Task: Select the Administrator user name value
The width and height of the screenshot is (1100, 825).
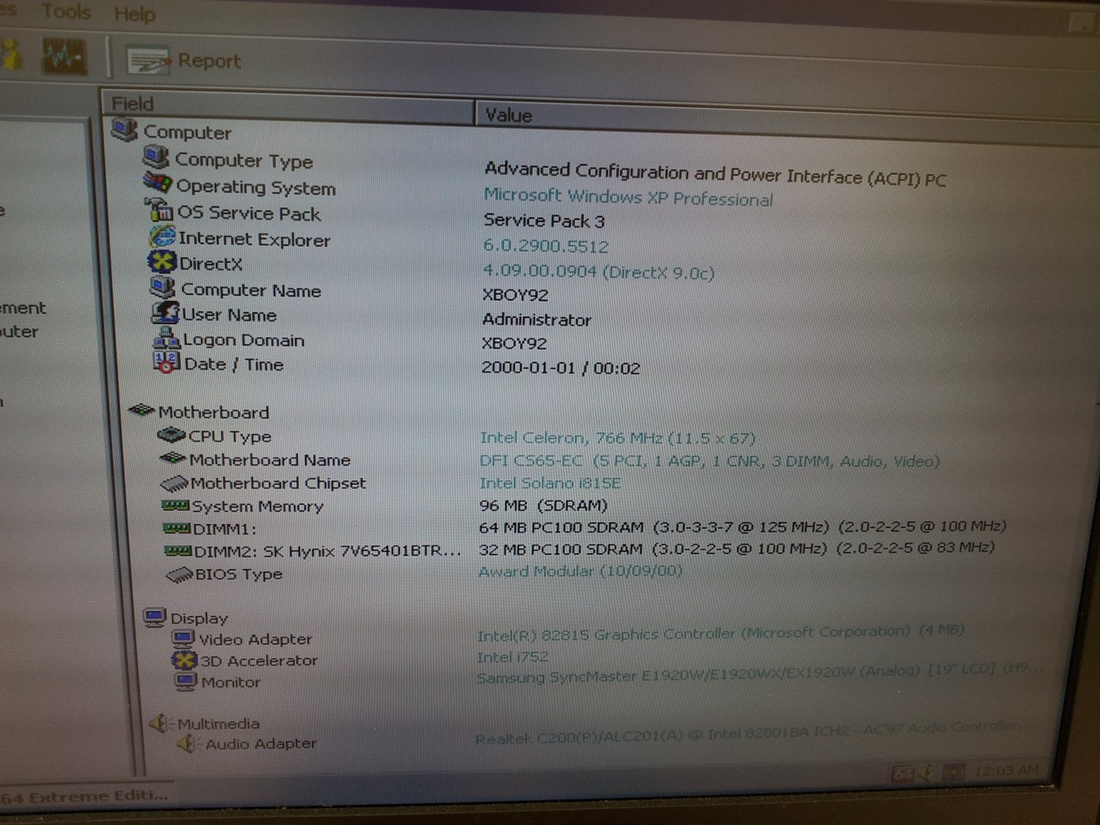Action: tap(537, 319)
